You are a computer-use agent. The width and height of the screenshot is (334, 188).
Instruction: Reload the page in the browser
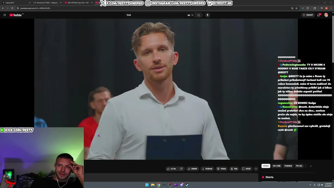point(12,8)
